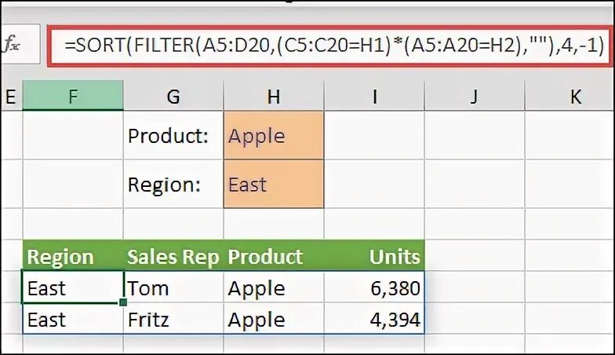The image size is (615, 355).
Task: Select the cell showing 4,394
Action: 374,319
